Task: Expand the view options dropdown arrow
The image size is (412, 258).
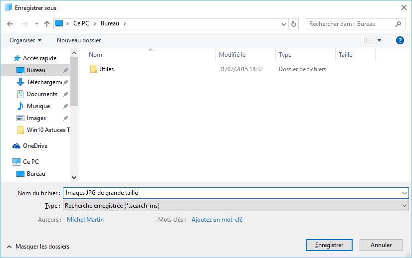Action: (379, 40)
